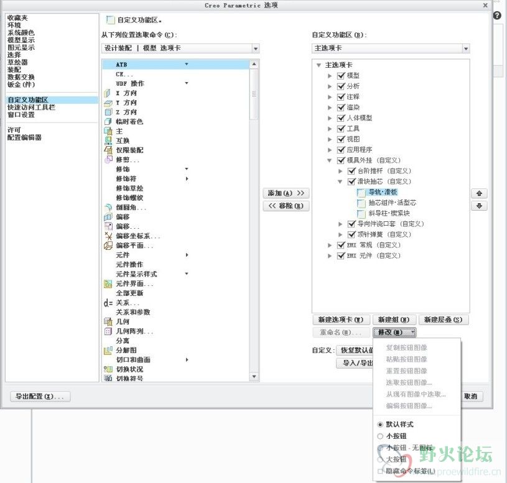The width and height of the screenshot is (507, 483).
Task: Expand the 工具 tree node
Action: (330, 129)
